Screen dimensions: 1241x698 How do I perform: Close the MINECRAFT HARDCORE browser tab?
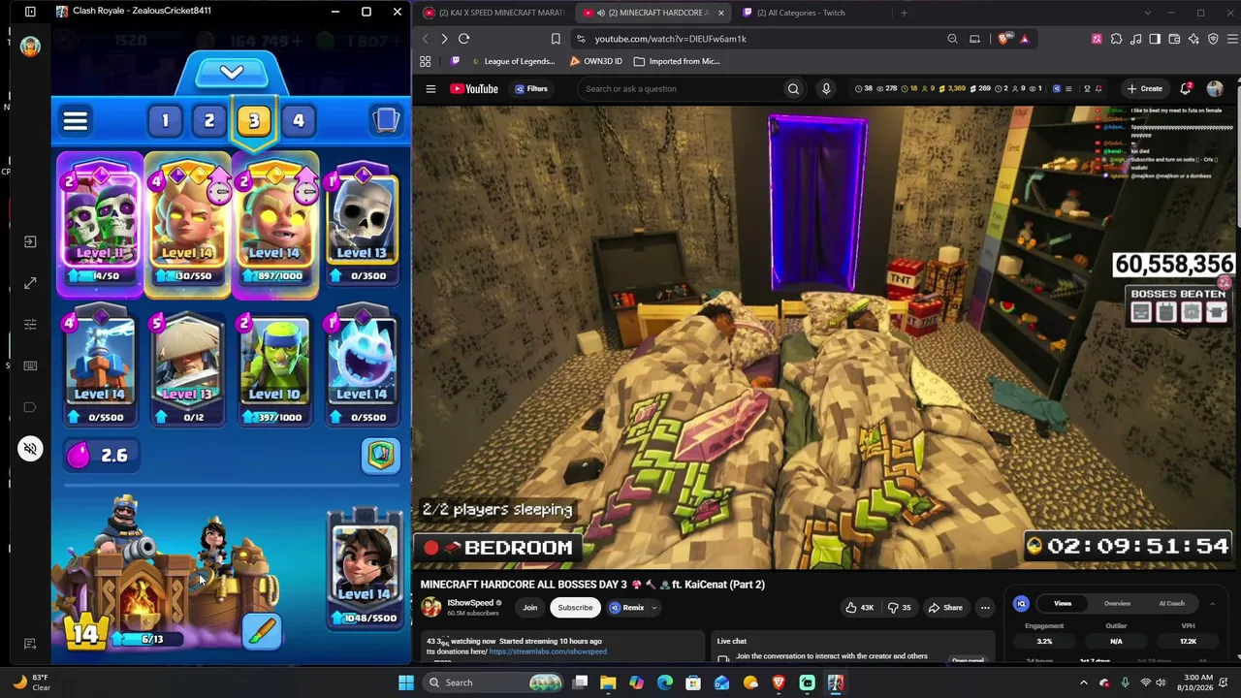click(720, 13)
